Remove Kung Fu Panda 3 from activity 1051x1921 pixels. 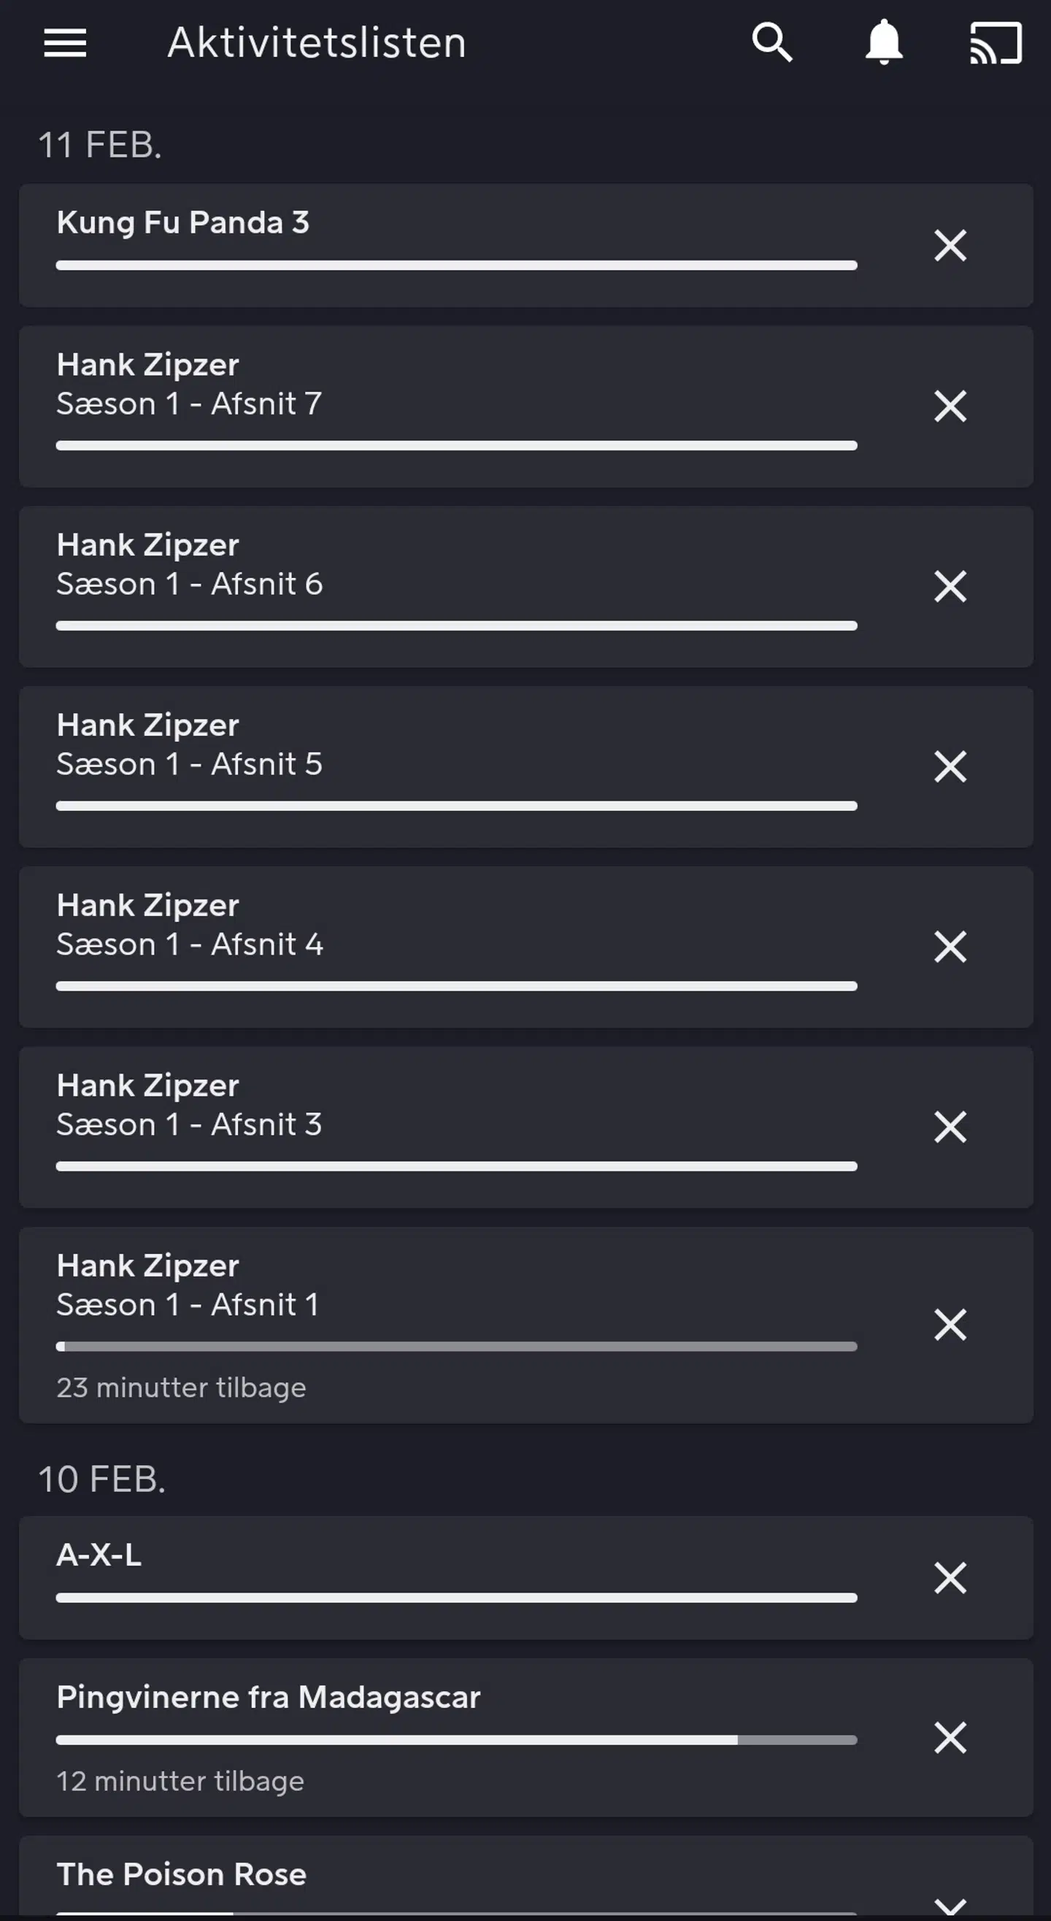tap(950, 245)
